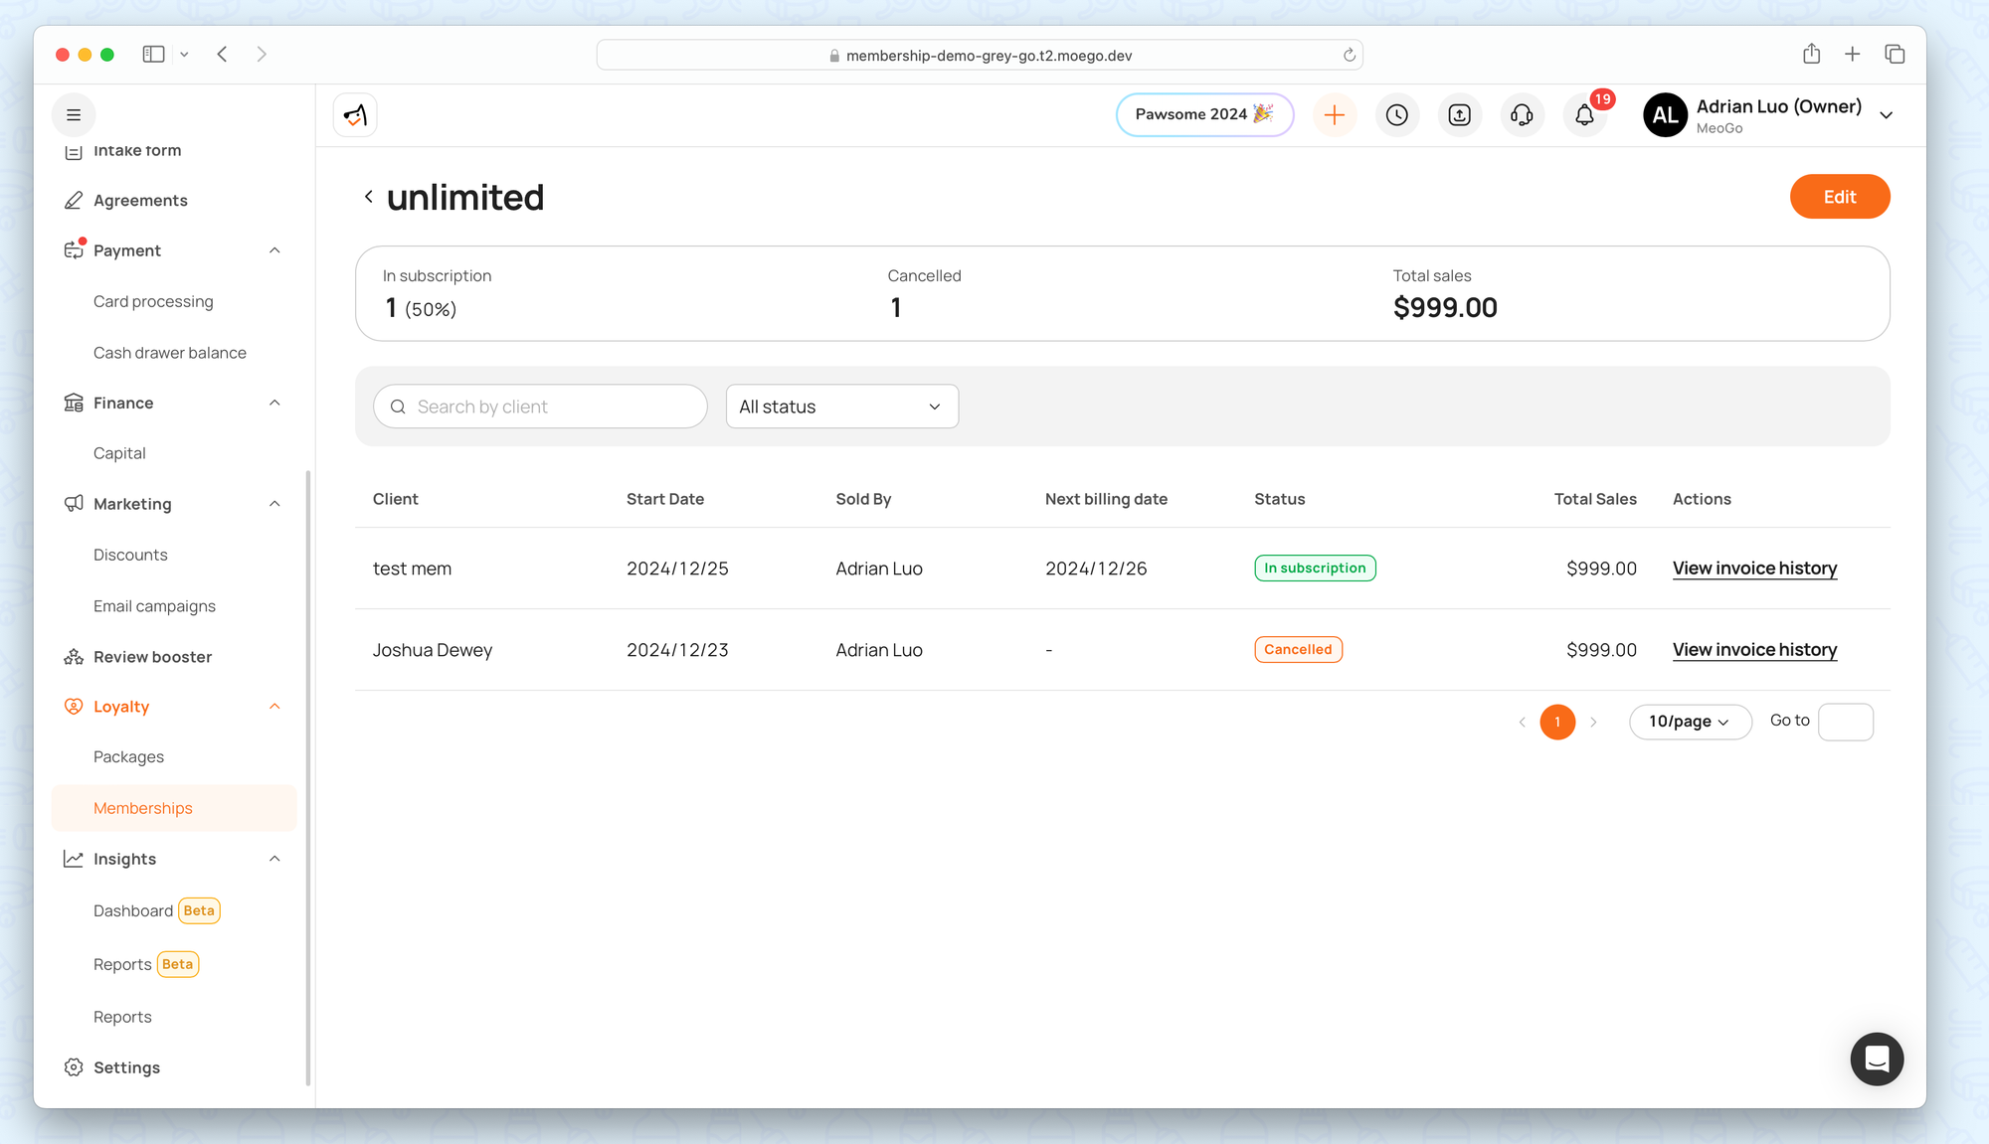This screenshot has width=1989, height=1144.
Task: Click the orange plus quick-add icon
Action: [x=1334, y=115]
